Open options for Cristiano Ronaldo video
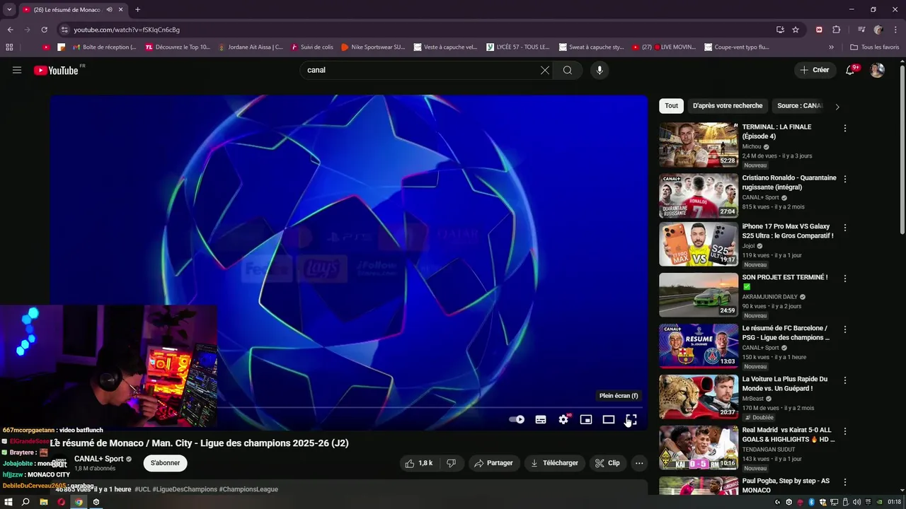 click(844, 180)
